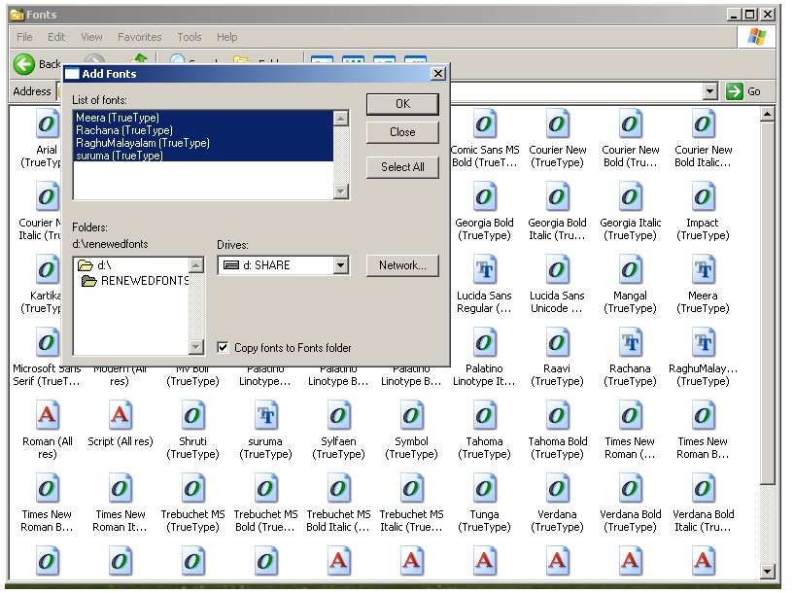Image resolution: width=794 pixels, height=593 pixels.
Task: Click the Back arrow toolbar icon
Action: (23, 64)
